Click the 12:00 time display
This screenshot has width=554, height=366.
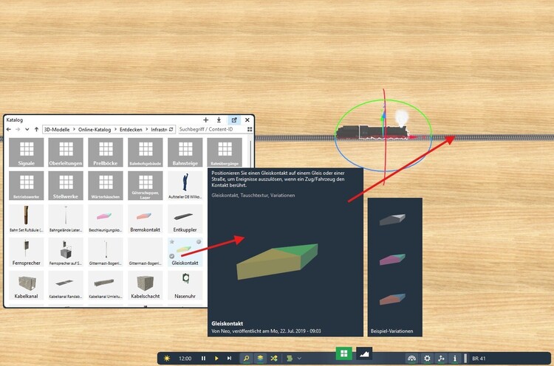point(185,358)
